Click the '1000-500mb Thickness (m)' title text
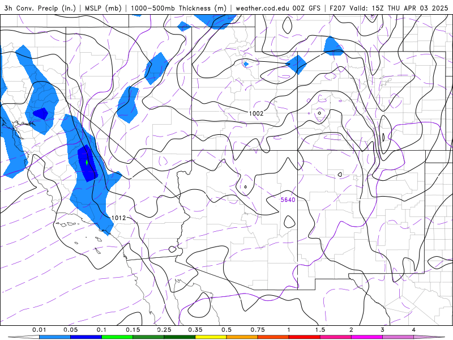453x340 pixels. pyautogui.click(x=178, y=8)
